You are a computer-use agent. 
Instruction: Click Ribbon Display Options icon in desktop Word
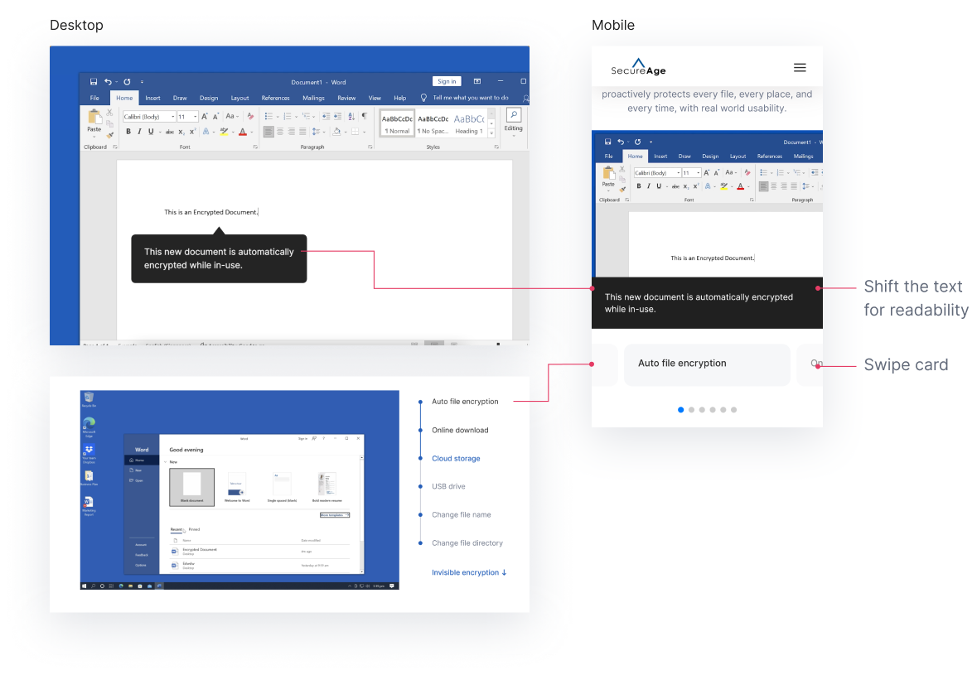[477, 81]
